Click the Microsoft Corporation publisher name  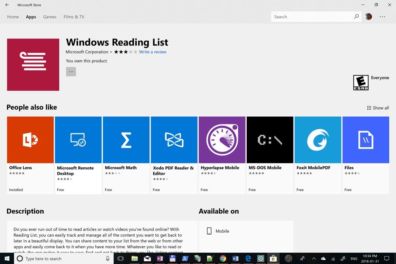[x=87, y=52]
